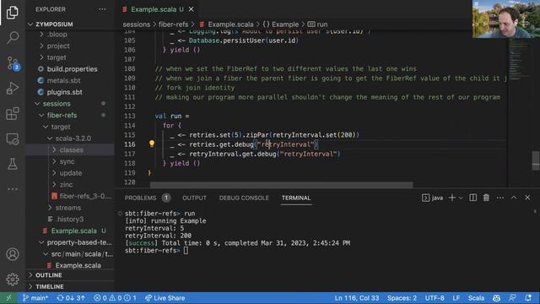Split the terminal panel
The image size is (540, 304).
(x=472, y=198)
